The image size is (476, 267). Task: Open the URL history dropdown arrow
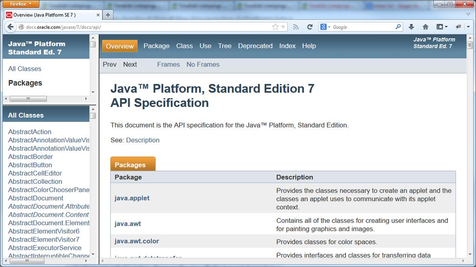coord(283,27)
